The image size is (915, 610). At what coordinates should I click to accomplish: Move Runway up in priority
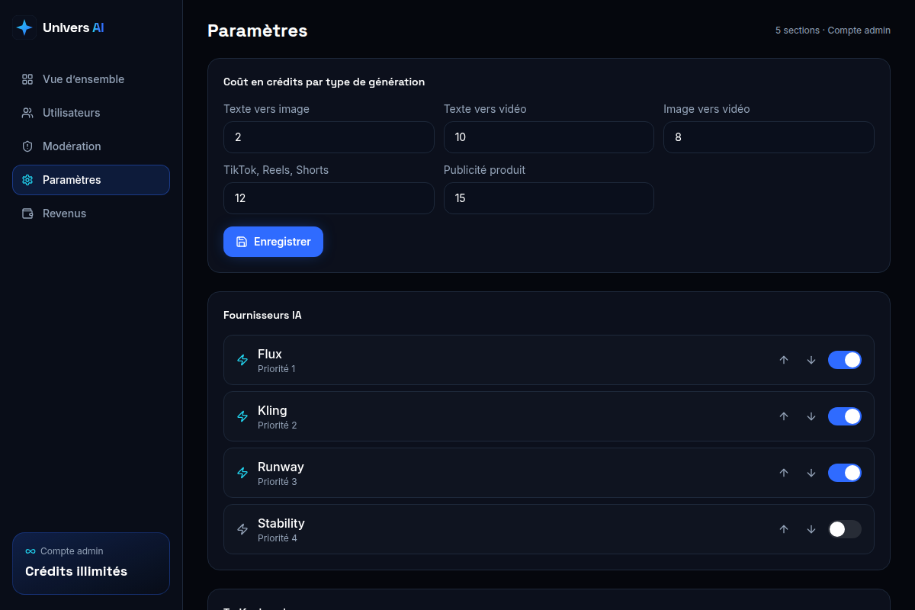click(784, 473)
